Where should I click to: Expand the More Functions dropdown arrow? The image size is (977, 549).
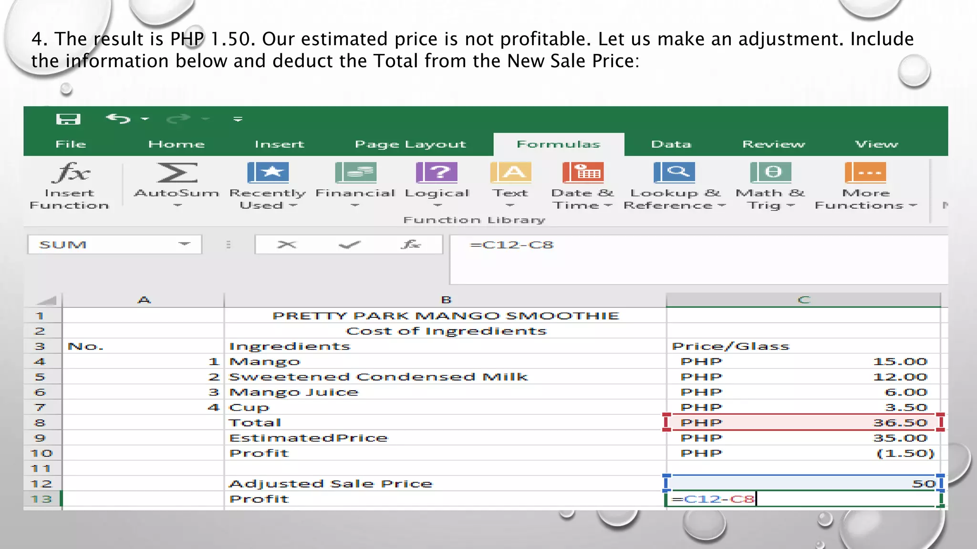tap(913, 205)
